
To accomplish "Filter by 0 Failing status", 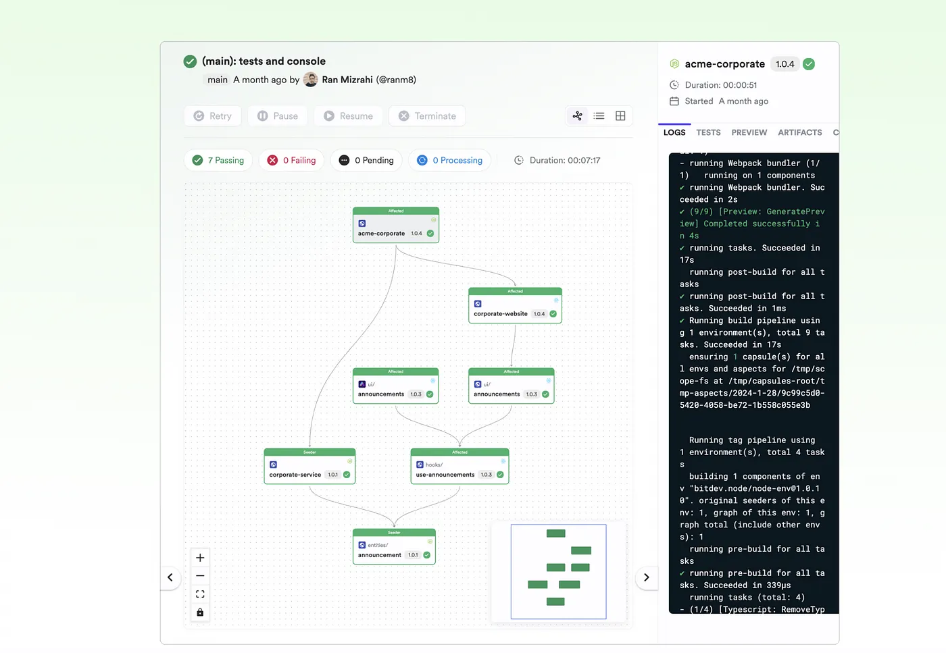I will (x=292, y=161).
